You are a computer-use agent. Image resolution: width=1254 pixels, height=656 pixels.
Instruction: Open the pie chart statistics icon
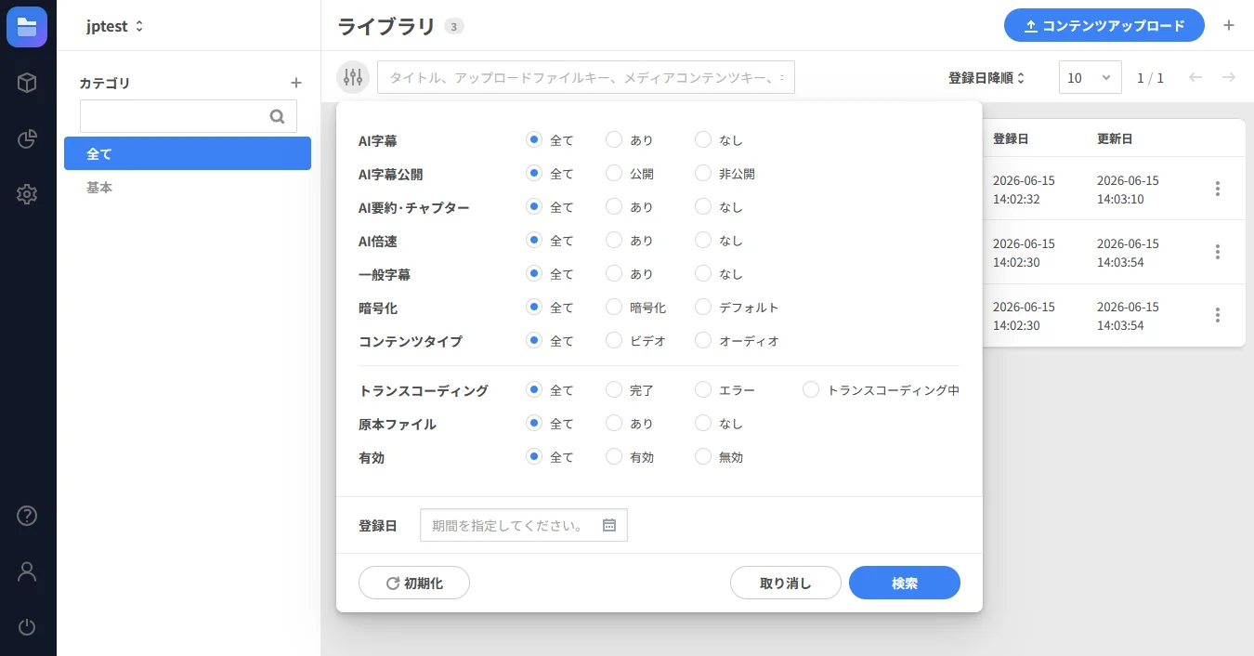pyautogui.click(x=27, y=138)
